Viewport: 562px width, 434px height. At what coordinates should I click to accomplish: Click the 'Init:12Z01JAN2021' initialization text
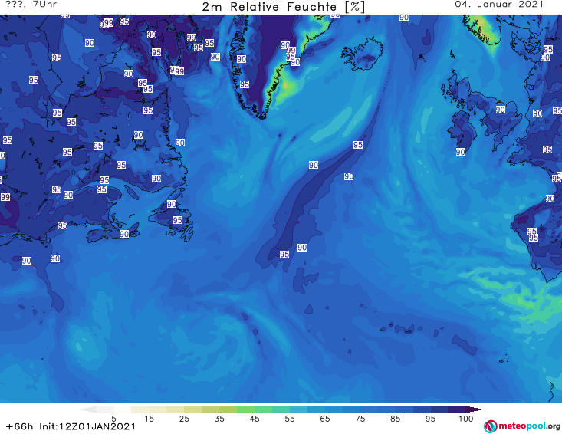click(x=87, y=426)
